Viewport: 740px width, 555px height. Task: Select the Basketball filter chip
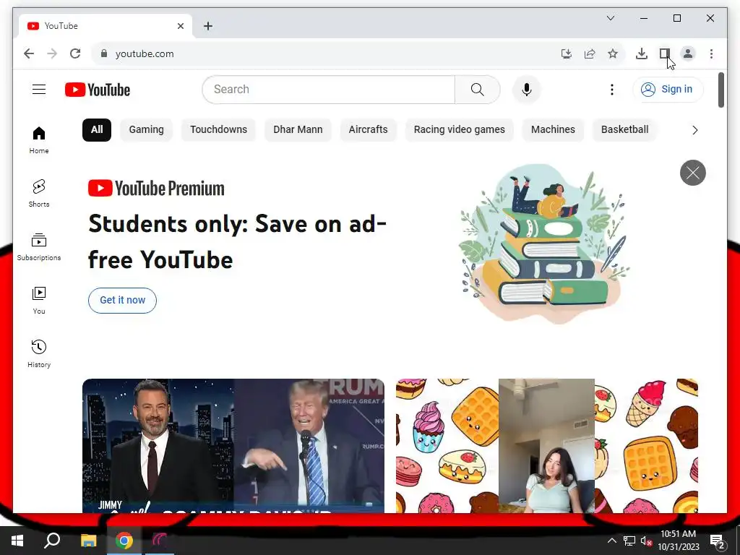tap(625, 130)
